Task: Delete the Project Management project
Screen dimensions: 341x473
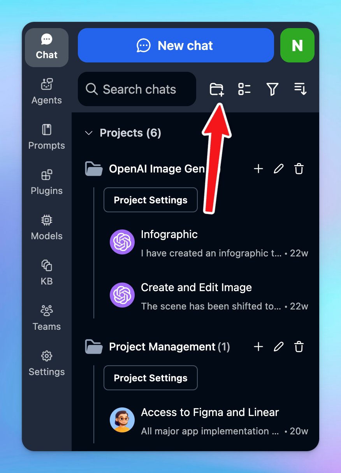Action: click(x=299, y=347)
